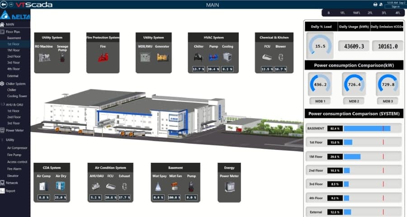Click the BASEMENT power consumption bar
The width and height of the screenshot is (407, 217).
click(367, 129)
